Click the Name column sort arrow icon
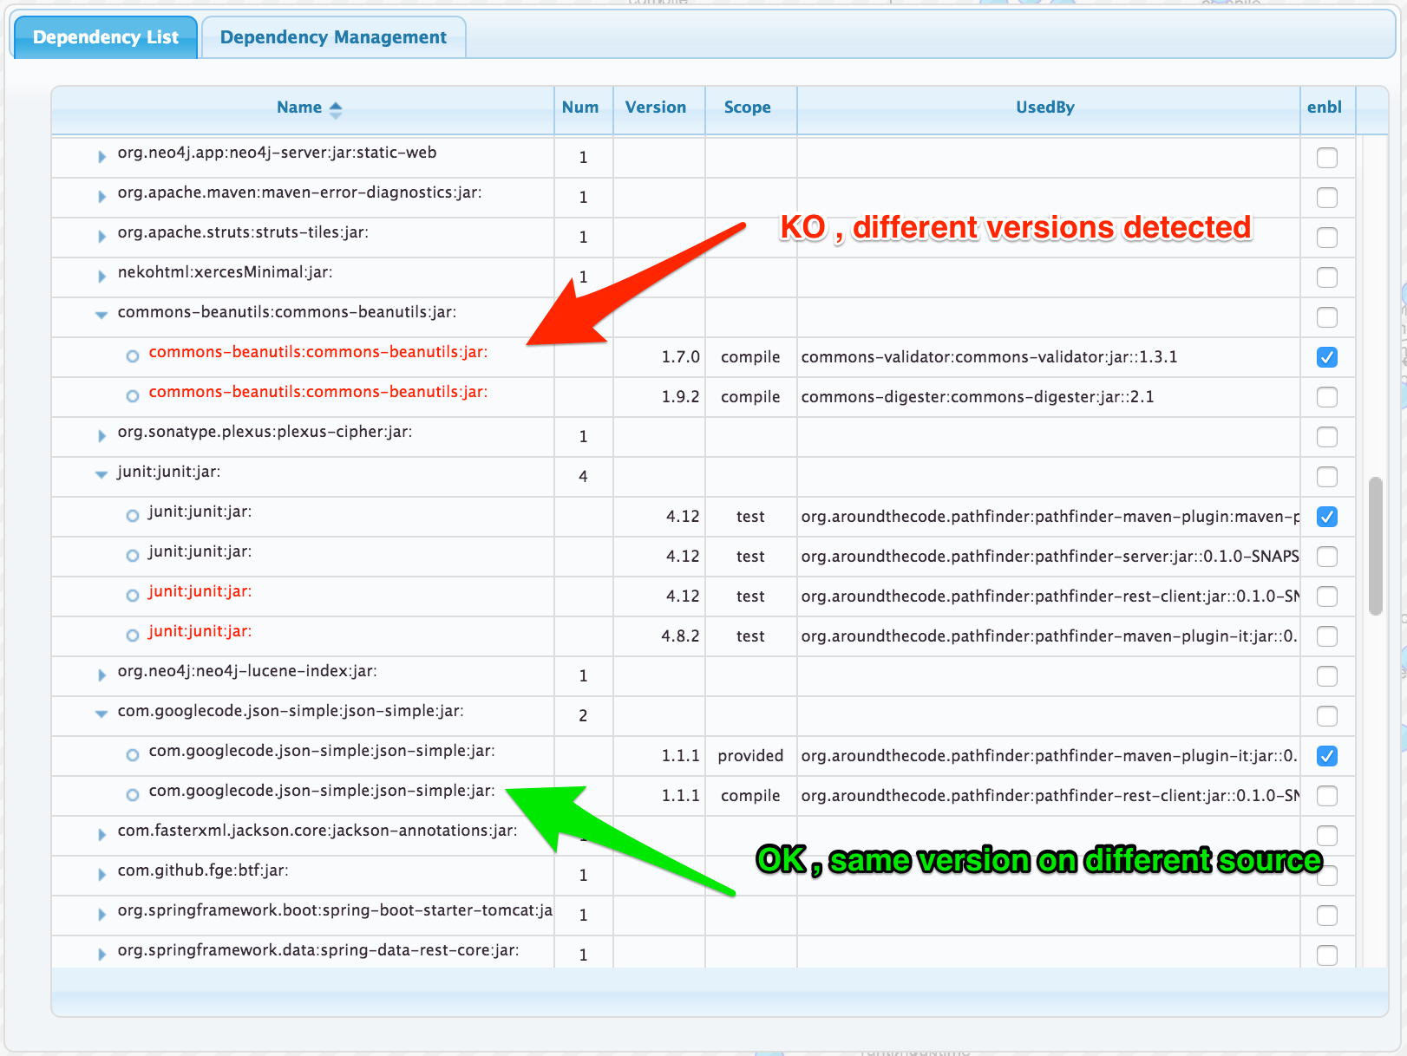1407x1056 pixels. [336, 109]
